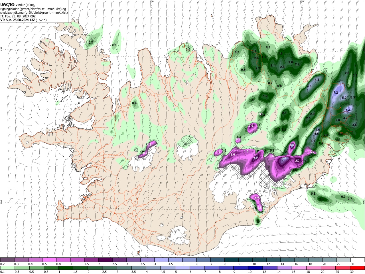Screen dimensions: 365x274
Task: Click the 1.4 label on the south coast
Action: tap(258, 221)
